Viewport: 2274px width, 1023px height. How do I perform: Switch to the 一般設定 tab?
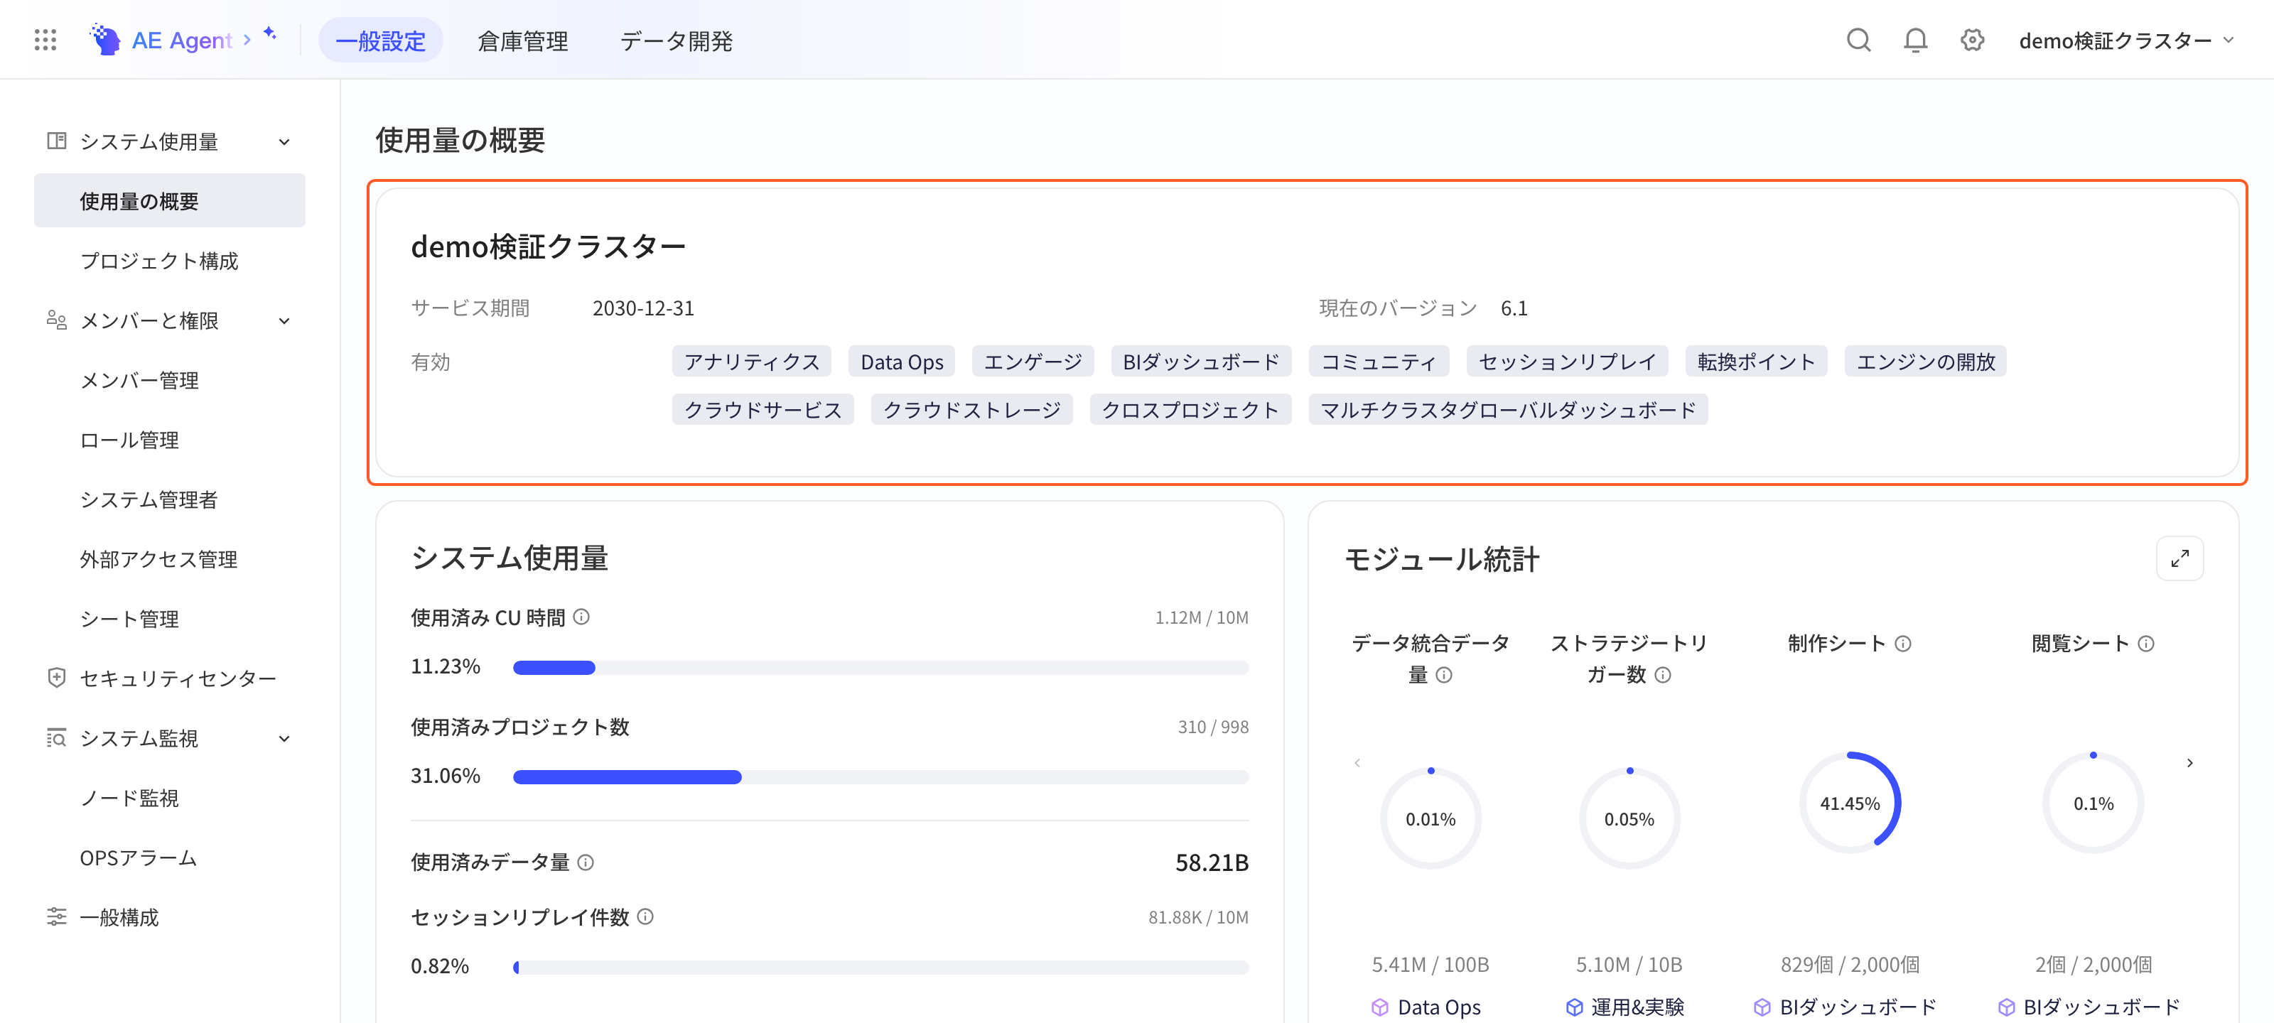pyautogui.click(x=380, y=40)
